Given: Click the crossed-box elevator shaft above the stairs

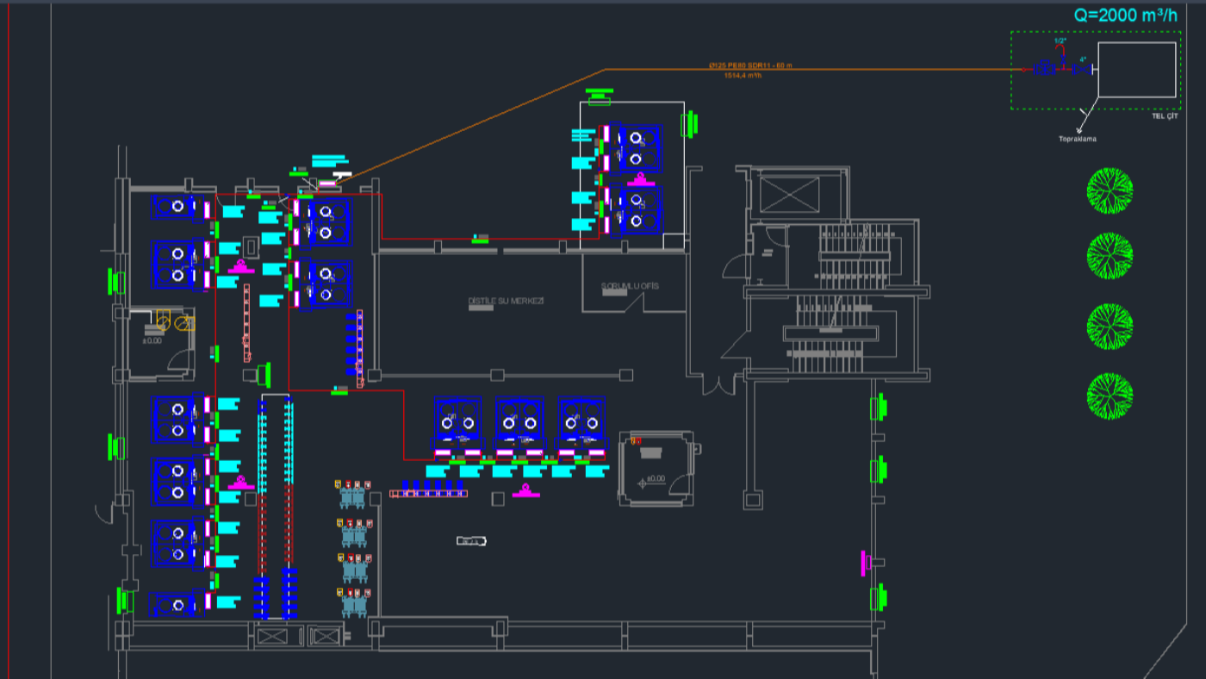Looking at the screenshot, I should 789,194.
